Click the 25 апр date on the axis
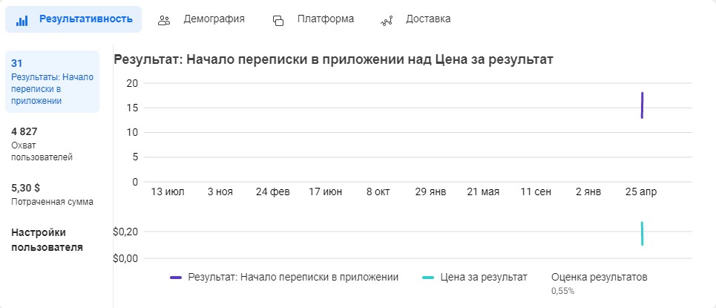716x308 pixels. coord(641,192)
